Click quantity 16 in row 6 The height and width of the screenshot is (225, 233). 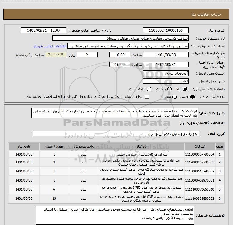pyautogui.click(x=54, y=198)
